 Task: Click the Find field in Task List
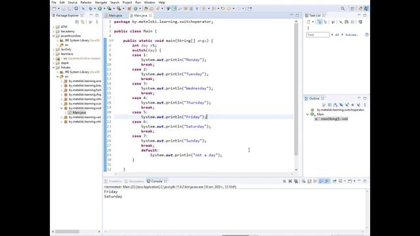[x=318, y=35]
